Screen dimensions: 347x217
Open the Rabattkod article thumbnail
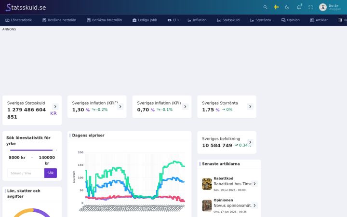click(x=207, y=184)
